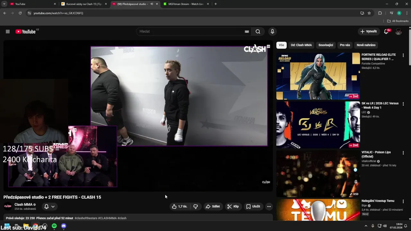Open the Chrome profile icon R
The width and height of the screenshot is (411, 231).
pyautogui.click(x=399, y=13)
